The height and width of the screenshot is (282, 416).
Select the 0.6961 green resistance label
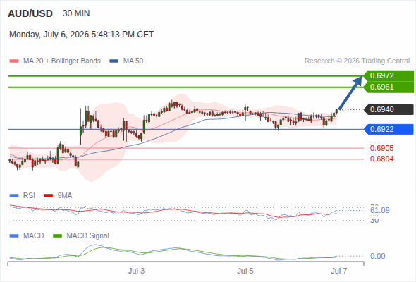tap(389, 87)
